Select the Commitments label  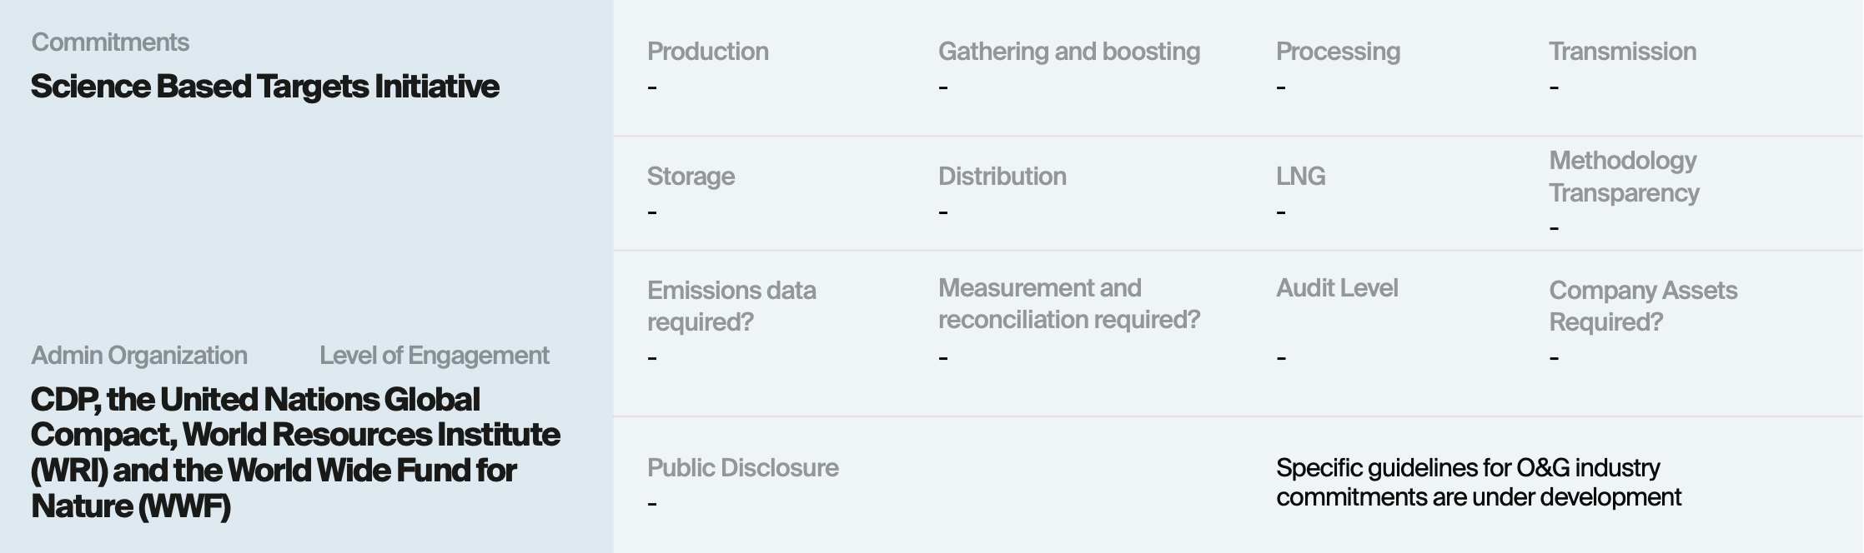(110, 42)
